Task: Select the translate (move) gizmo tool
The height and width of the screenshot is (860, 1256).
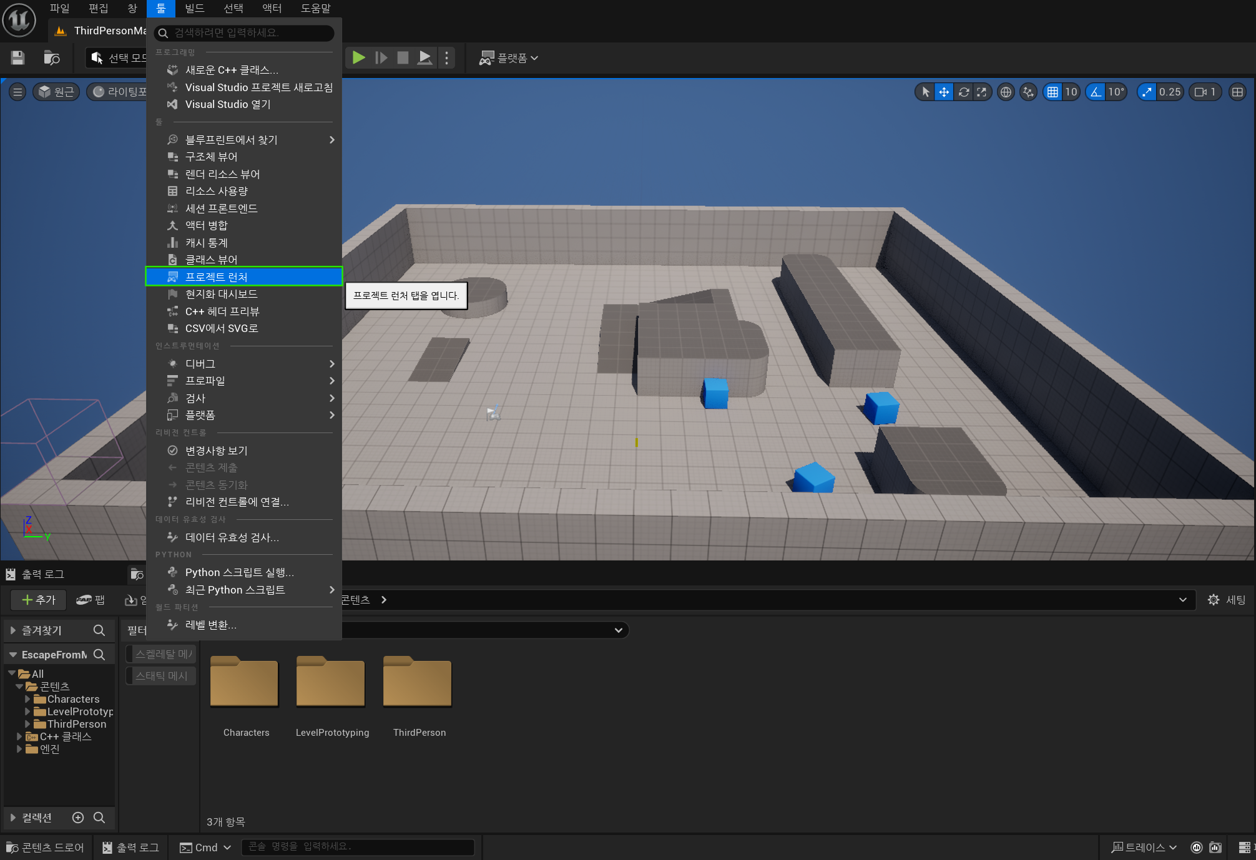Action: click(x=944, y=92)
